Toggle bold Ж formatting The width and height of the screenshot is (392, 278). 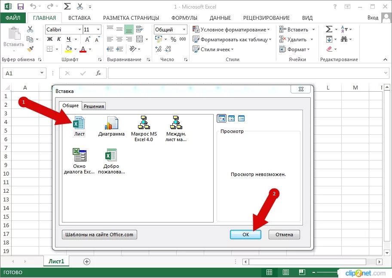click(x=50, y=39)
